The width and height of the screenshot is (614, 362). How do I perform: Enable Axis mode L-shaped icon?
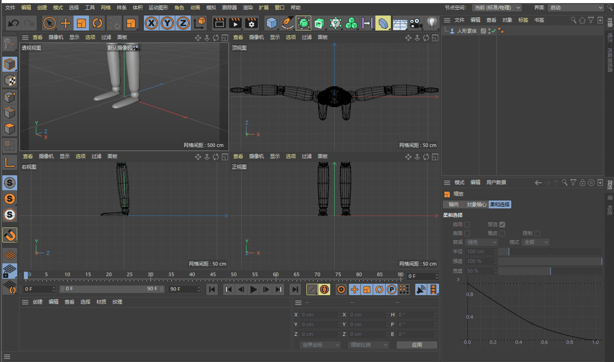(x=10, y=162)
